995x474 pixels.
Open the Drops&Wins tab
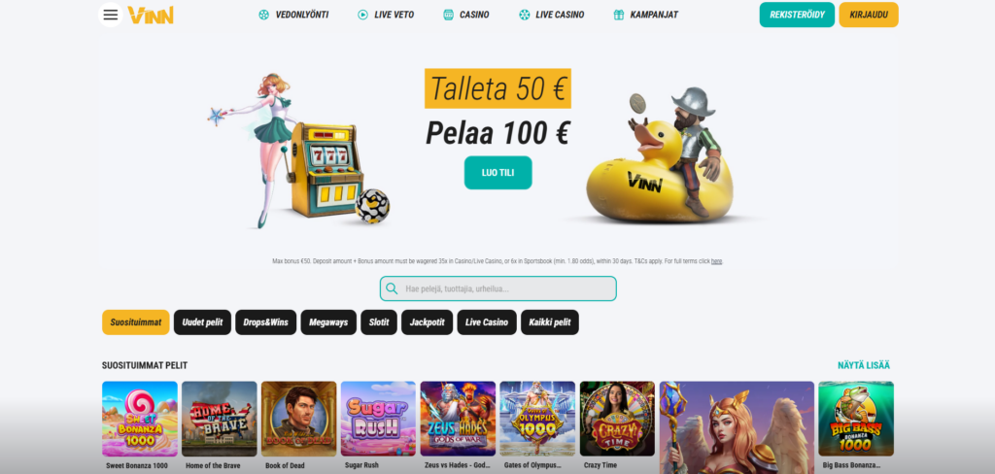[266, 322]
